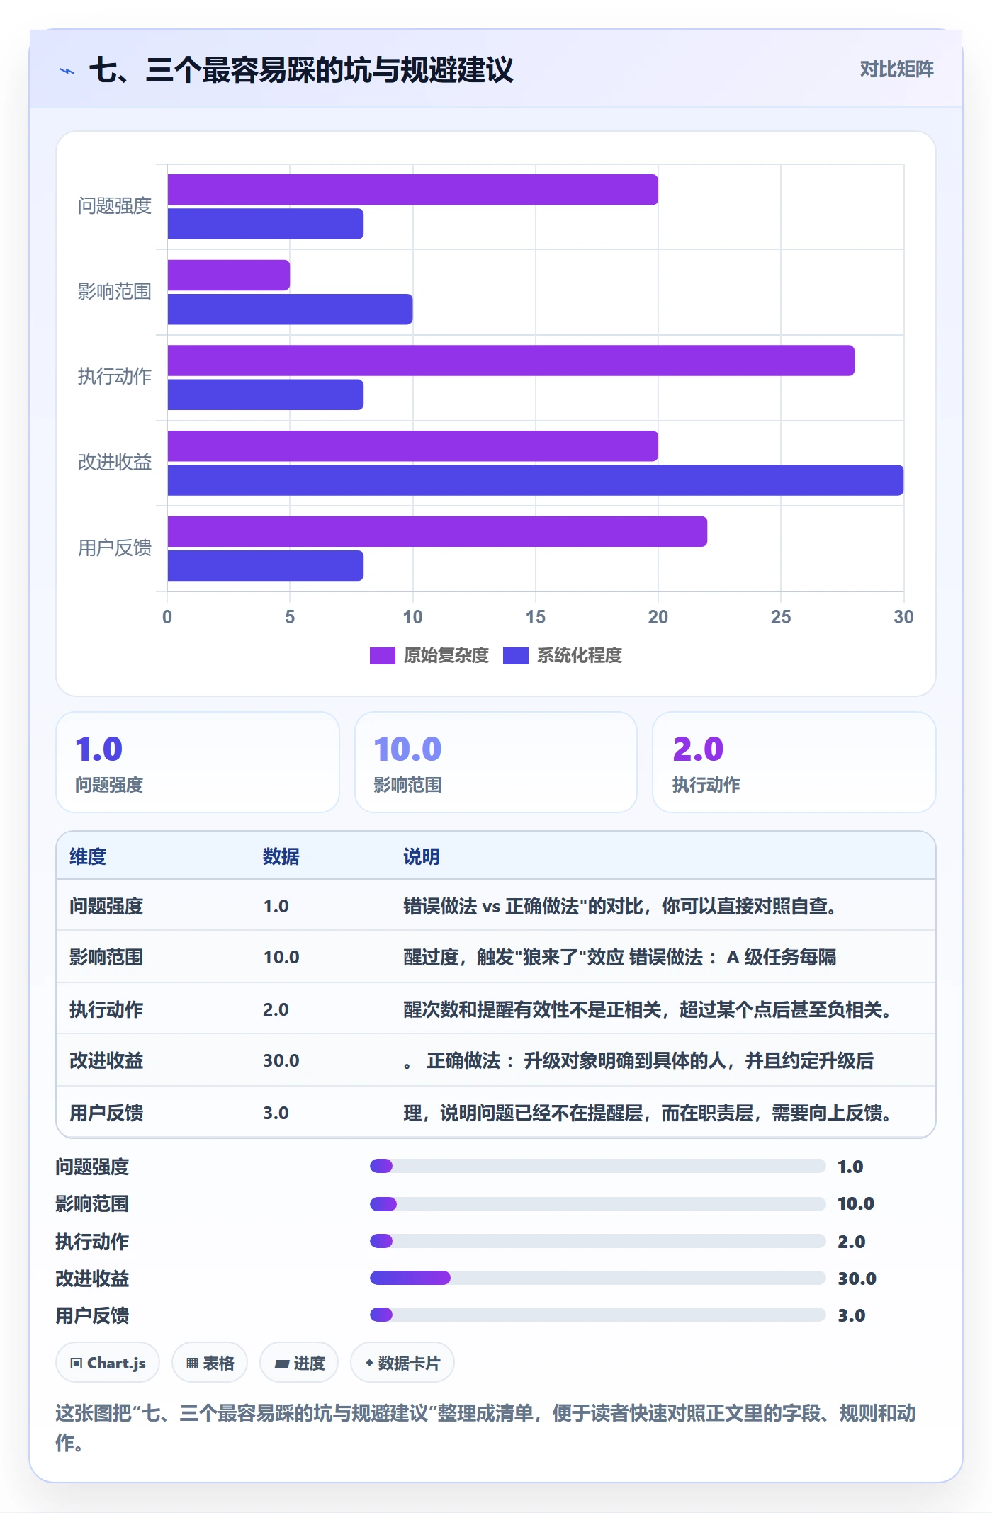The height and width of the screenshot is (1513, 992).
Task: Click the purple 影响范围 bar in chart
Action: click(x=229, y=275)
